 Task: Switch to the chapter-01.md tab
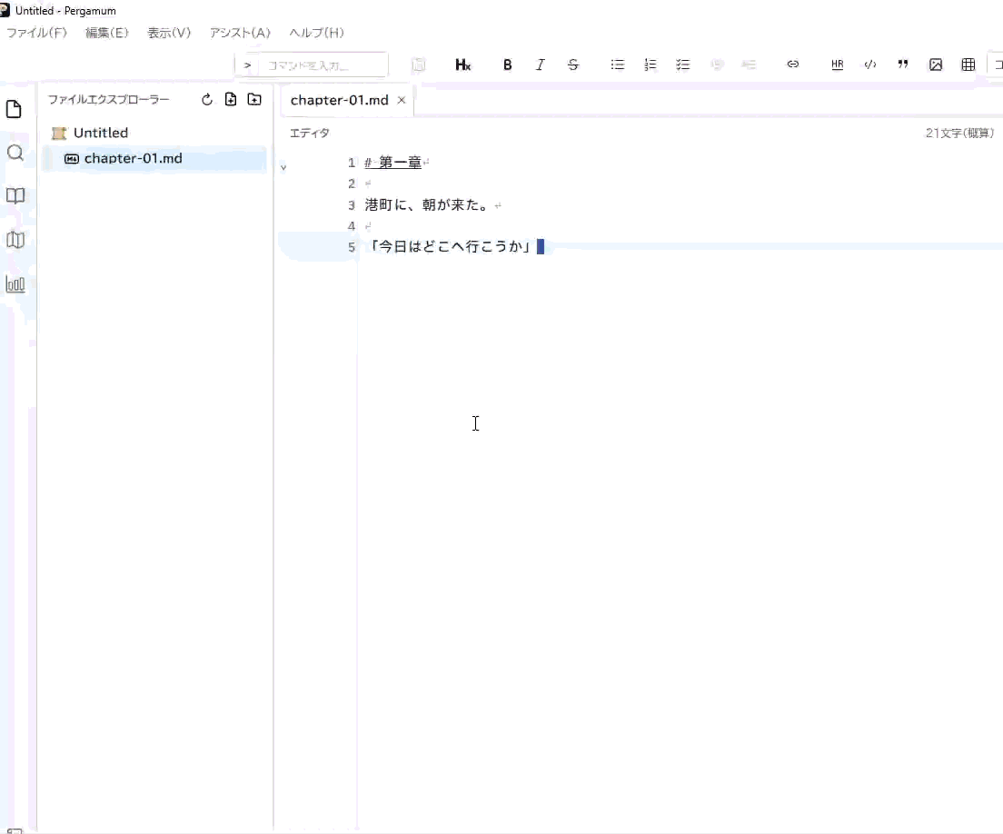click(339, 101)
